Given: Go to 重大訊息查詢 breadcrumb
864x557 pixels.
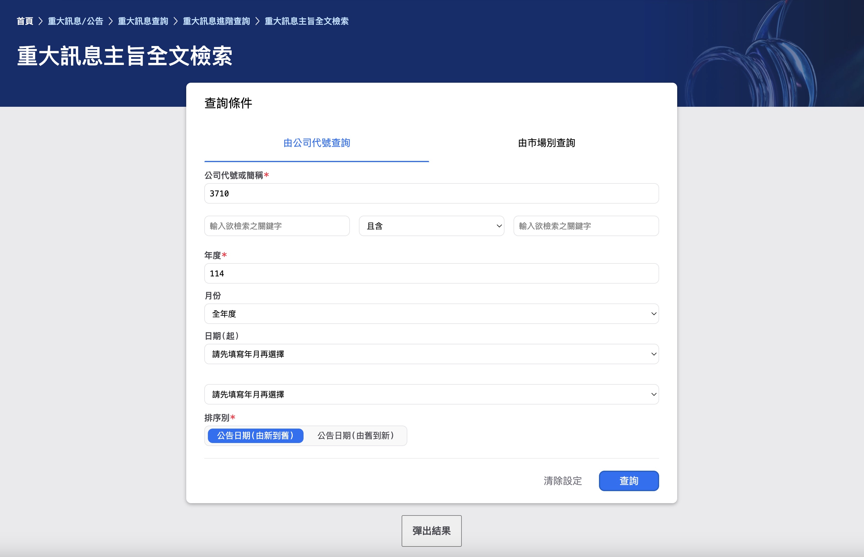Looking at the screenshot, I should click(143, 21).
